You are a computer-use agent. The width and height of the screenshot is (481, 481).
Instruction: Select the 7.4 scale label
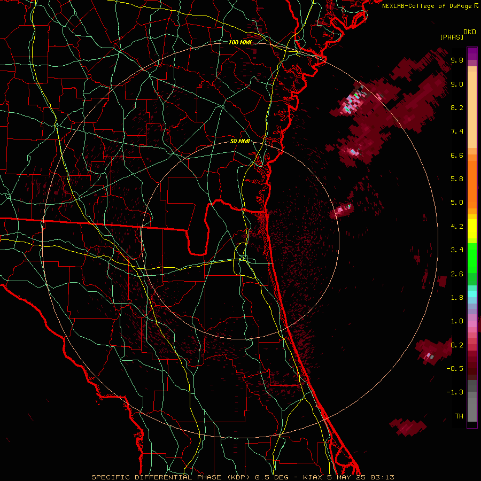(x=457, y=131)
